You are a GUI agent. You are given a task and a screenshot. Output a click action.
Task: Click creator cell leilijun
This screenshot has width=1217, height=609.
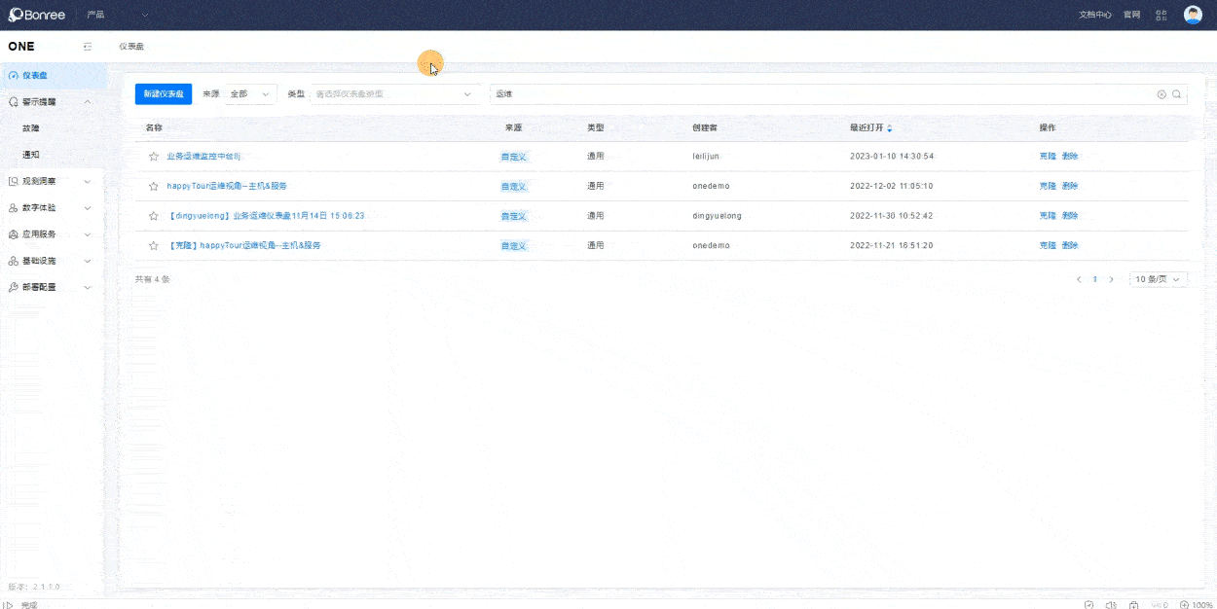(x=705, y=157)
